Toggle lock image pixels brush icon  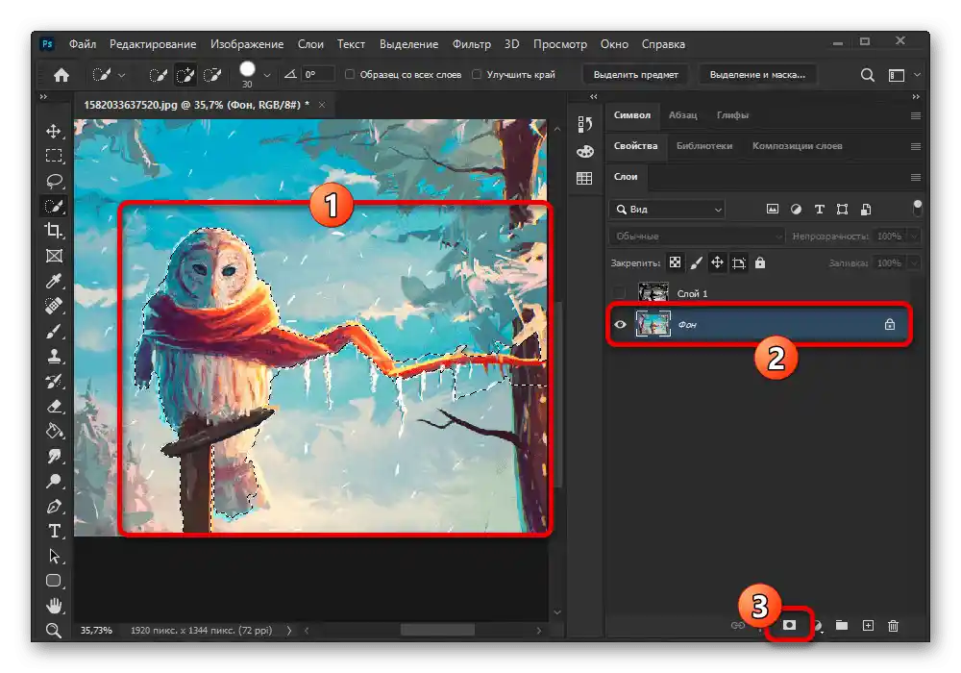[x=696, y=262]
